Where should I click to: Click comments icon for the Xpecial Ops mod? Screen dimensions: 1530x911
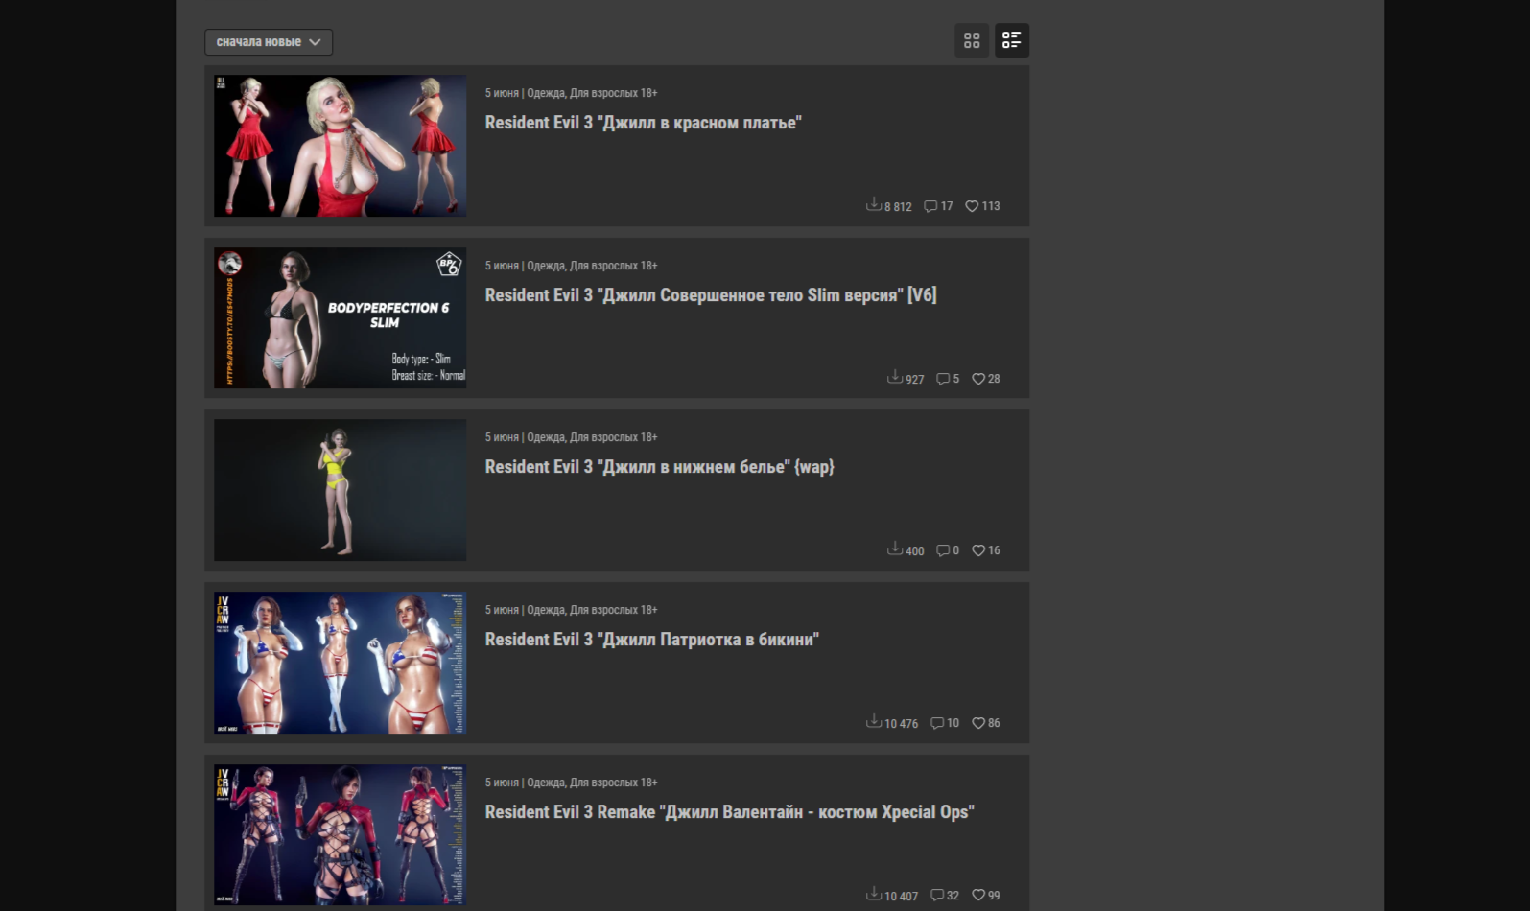click(x=937, y=896)
